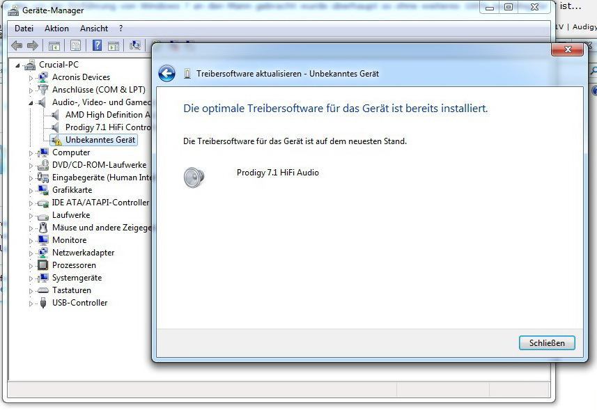
Task: Click the speaker icon beside Prodigy 7.1 HiFi Audio
Action: pyautogui.click(x=194, y=178)
